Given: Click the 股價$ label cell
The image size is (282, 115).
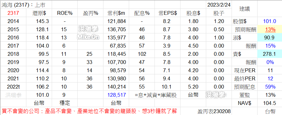Looking at the screenshot, I should tap(240, 21).
